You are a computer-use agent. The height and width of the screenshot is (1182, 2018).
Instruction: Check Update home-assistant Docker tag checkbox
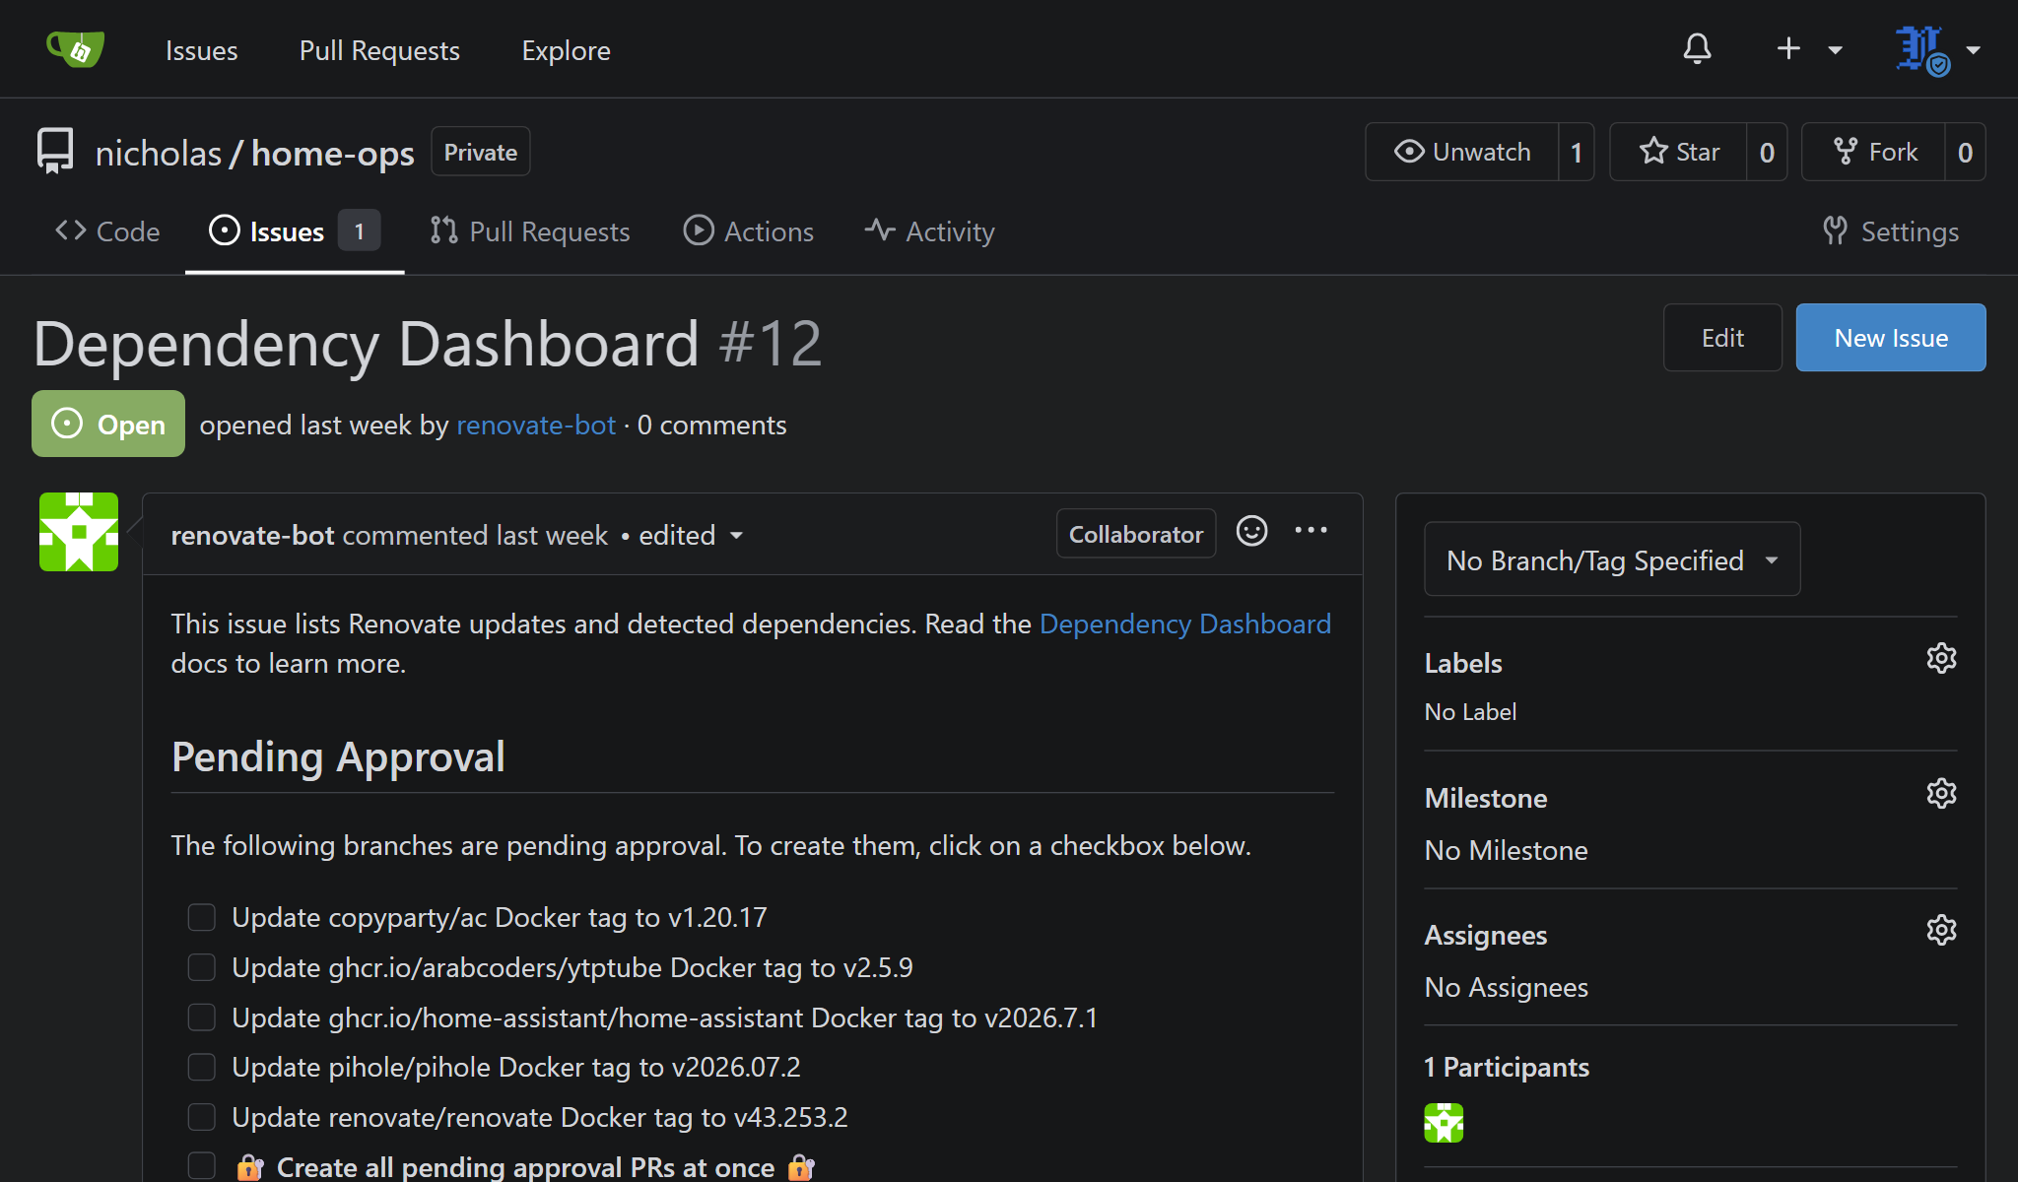(202, 1017)
